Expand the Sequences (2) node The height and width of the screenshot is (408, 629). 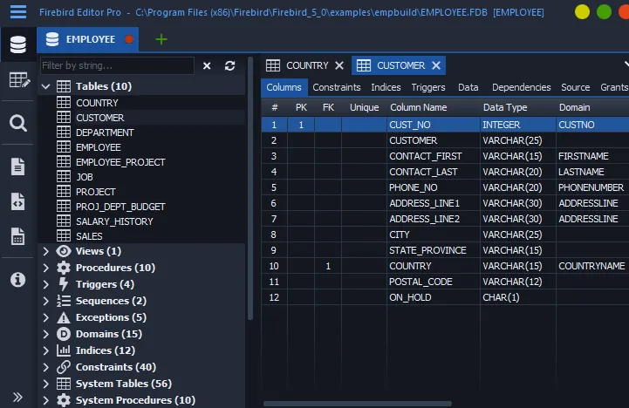click(45, 301)
